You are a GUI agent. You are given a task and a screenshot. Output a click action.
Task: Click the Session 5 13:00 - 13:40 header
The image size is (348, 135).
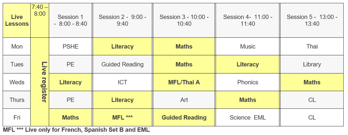[312, 20]
